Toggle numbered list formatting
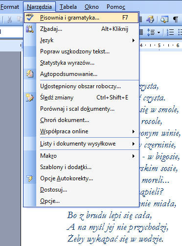This screenshot has height=246, width=182. tap(170, 32)
